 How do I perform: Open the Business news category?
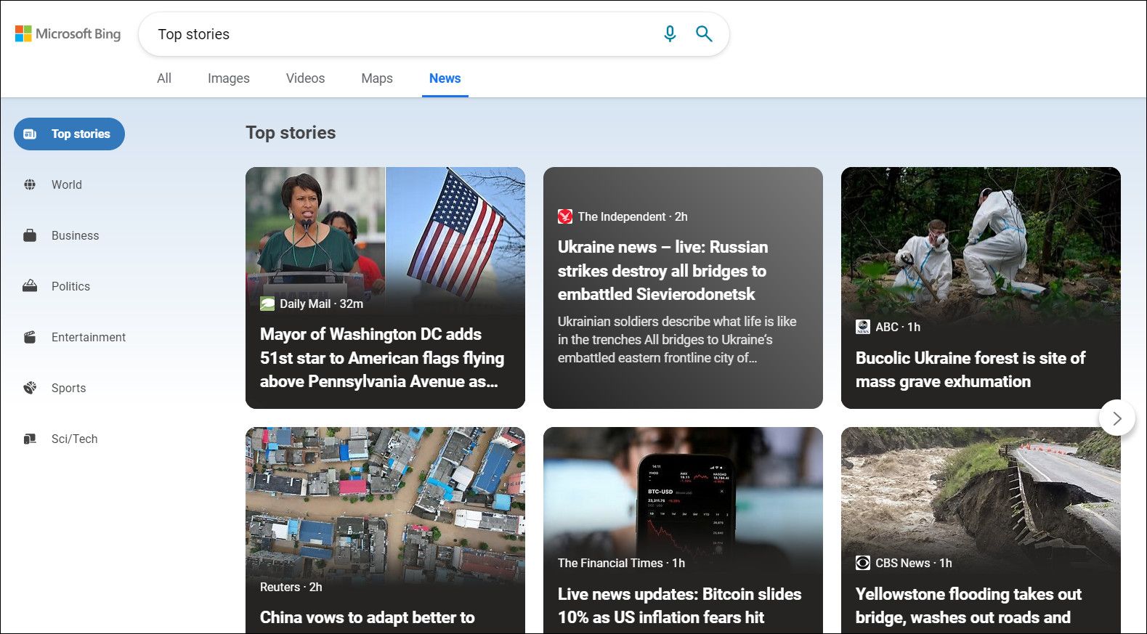pos(75,235)
